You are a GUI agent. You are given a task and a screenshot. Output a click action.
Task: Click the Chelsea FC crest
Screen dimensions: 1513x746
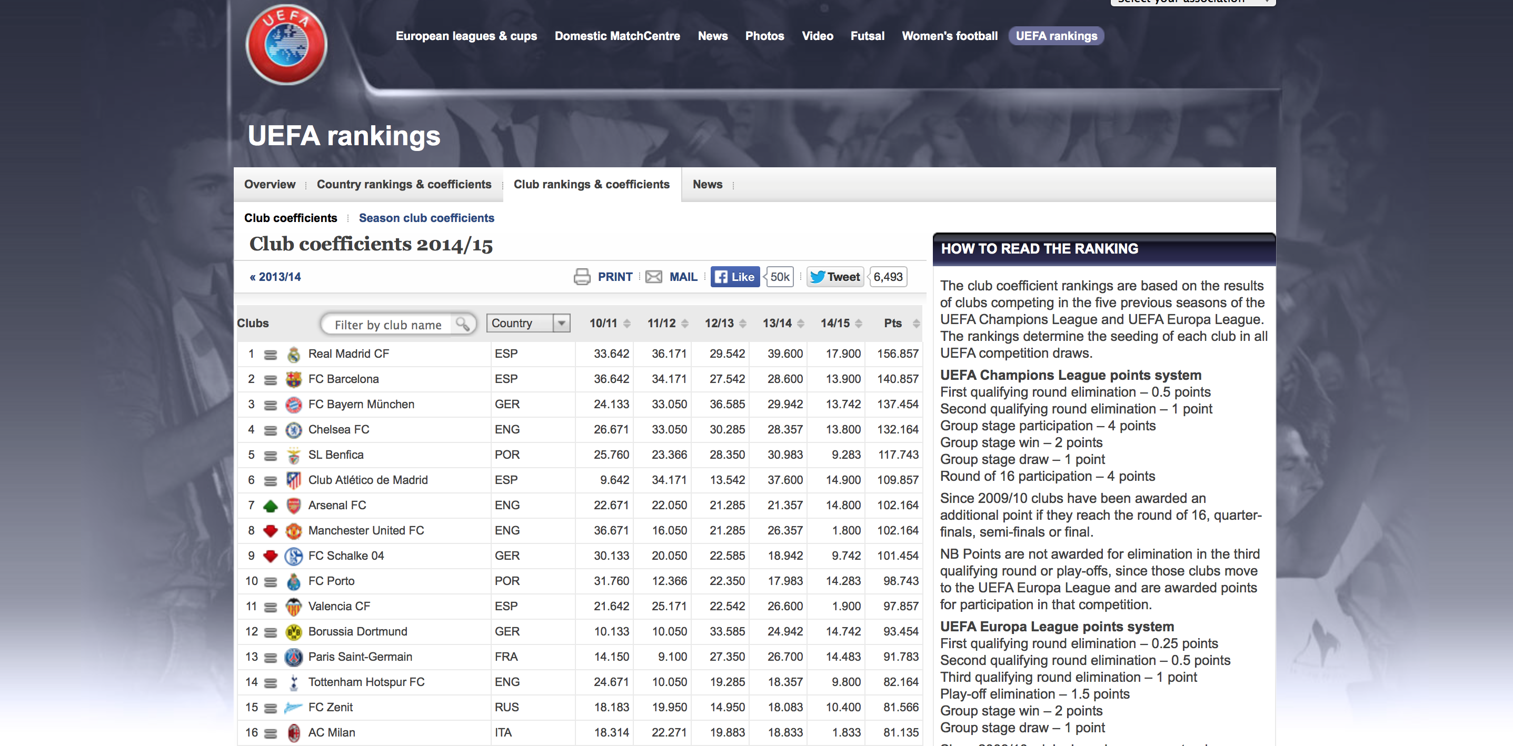[x=294, y=430]
